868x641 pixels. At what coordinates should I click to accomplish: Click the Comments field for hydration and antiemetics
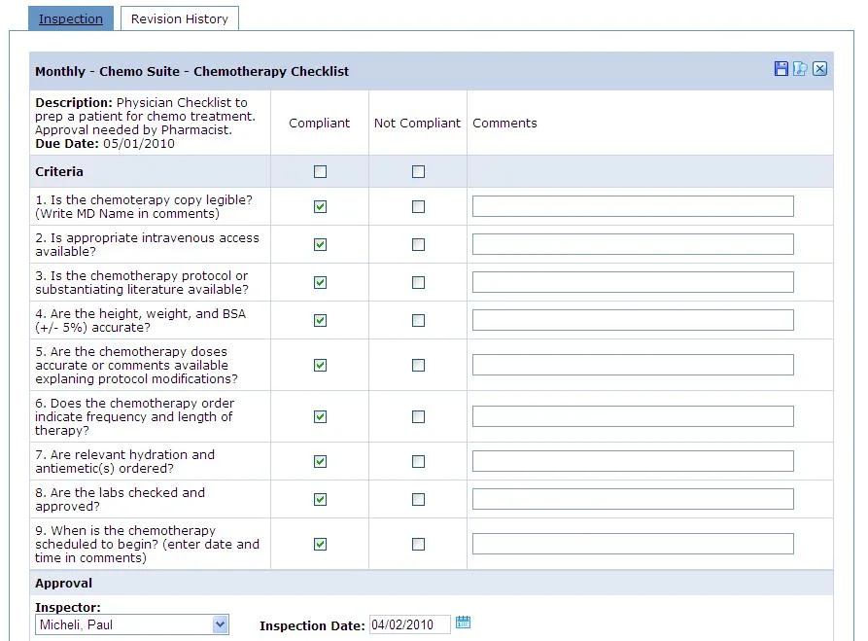click(632, 461)
